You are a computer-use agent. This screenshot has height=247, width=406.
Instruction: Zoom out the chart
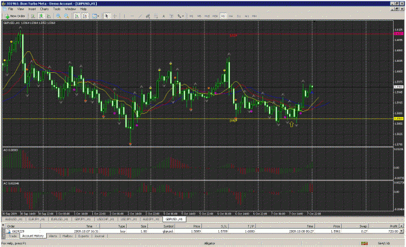[x=66, y=16]
